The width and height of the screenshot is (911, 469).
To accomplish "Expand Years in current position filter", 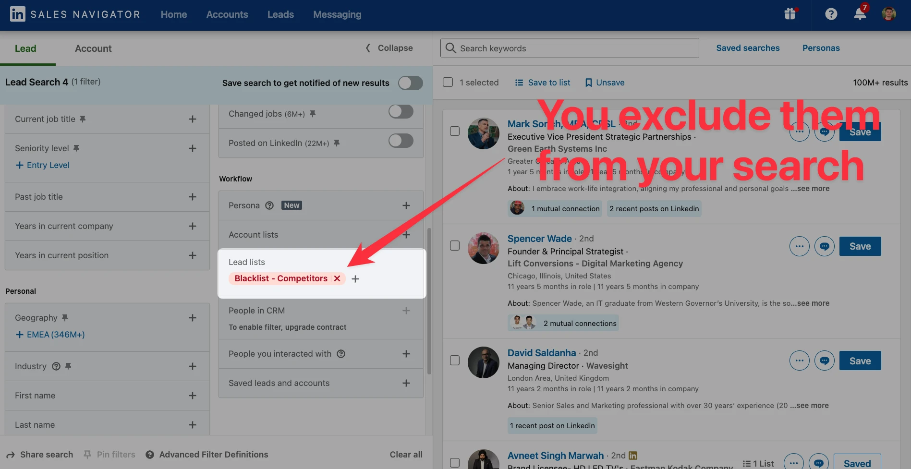I will point(193,255).
